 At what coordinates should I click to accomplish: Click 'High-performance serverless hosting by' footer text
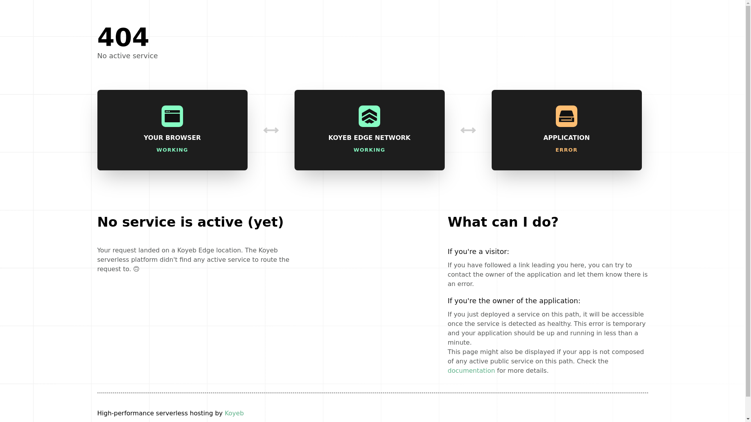pyautogui.click(x=160, y=413)
